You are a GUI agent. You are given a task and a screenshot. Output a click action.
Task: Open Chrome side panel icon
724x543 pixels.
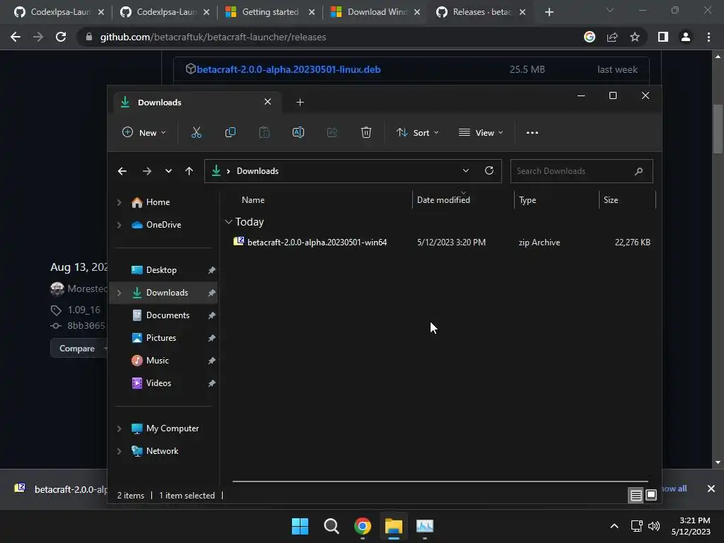tap(663, 37)
